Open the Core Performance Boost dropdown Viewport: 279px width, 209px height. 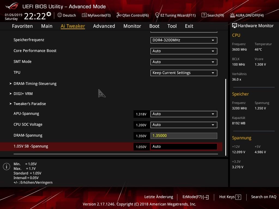(x=184, y=51)
